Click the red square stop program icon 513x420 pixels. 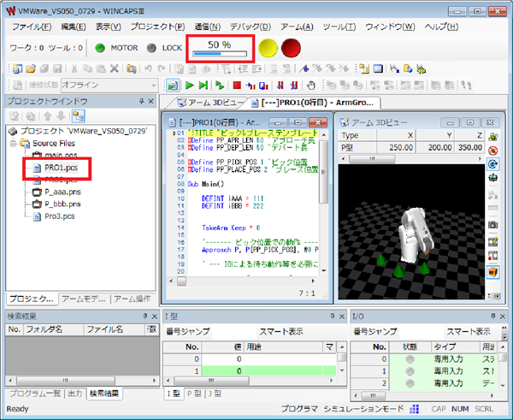coord(237,86)
